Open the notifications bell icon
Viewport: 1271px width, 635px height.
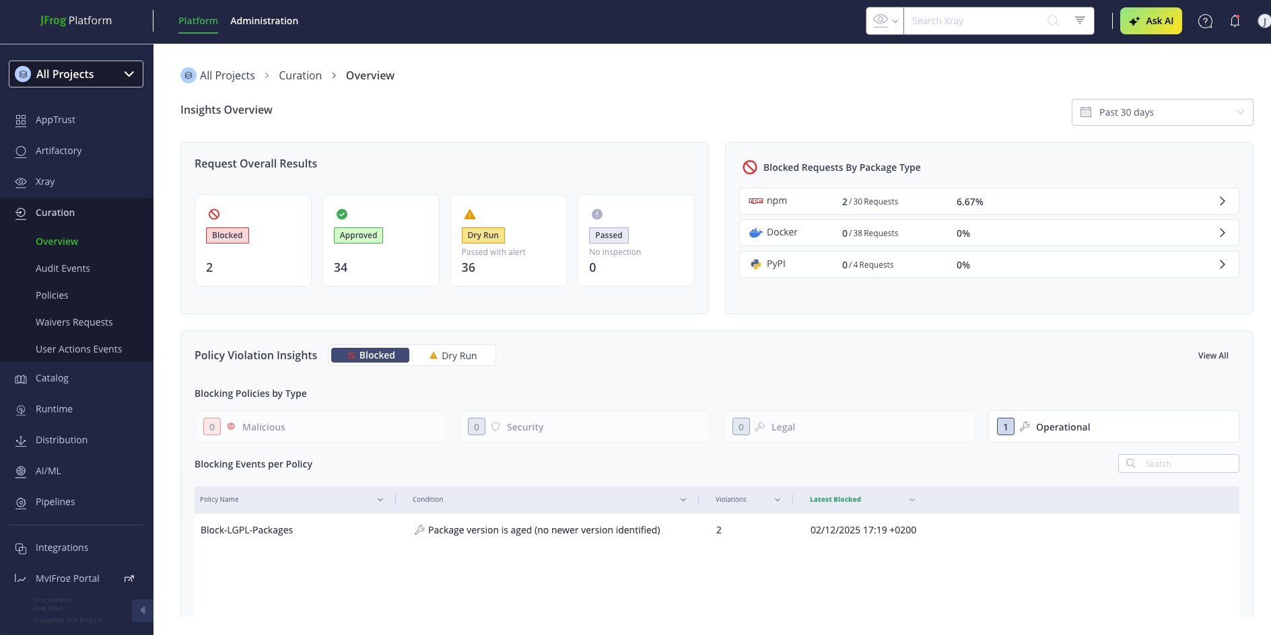(1235, 22)
